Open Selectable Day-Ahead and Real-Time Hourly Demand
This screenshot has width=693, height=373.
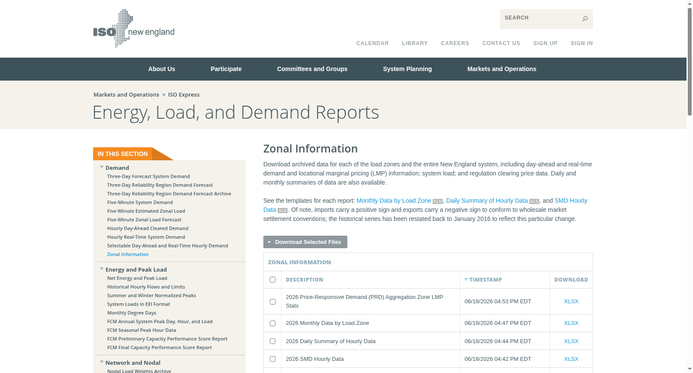pos(168,246)
